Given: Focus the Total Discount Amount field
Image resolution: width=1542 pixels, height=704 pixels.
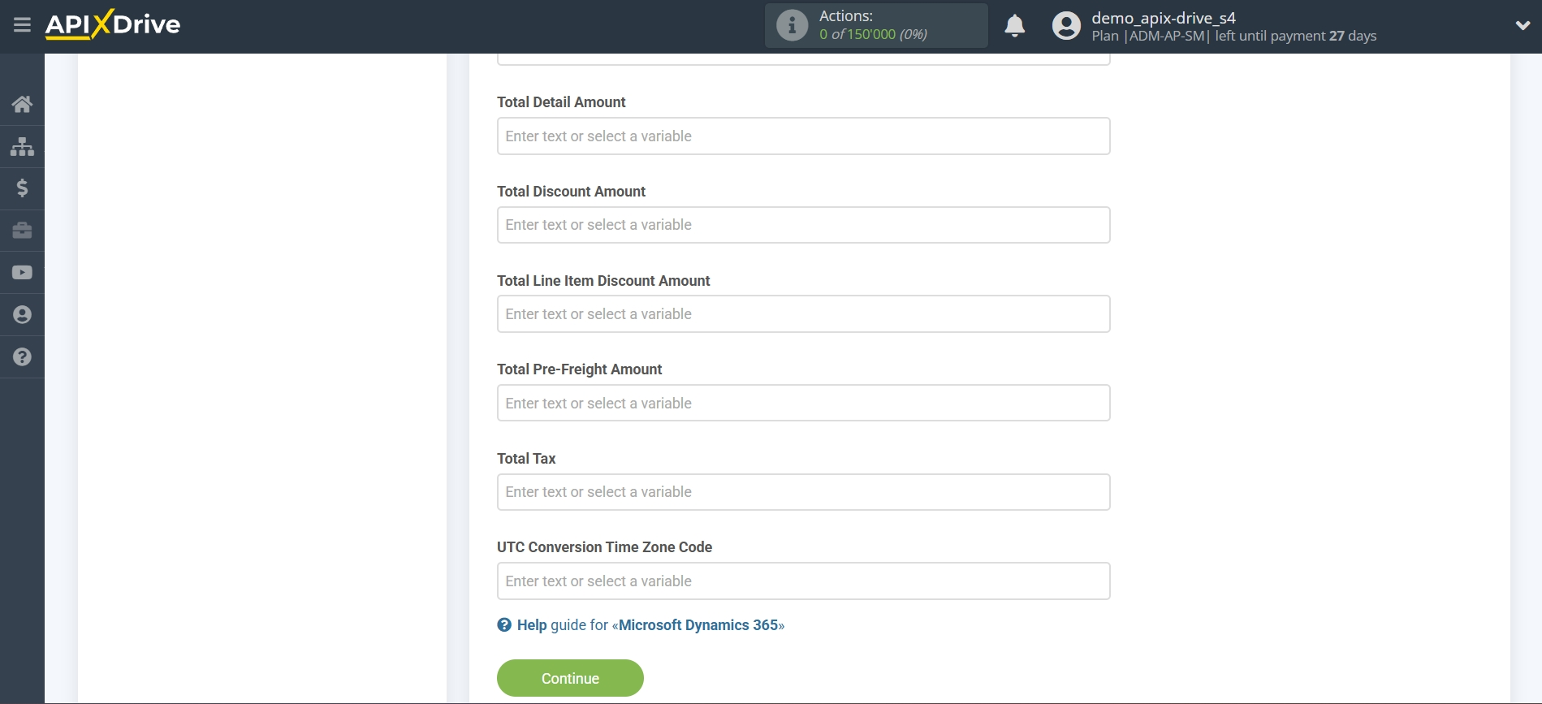Looking at the screenshot, I should tap(803, 225).
